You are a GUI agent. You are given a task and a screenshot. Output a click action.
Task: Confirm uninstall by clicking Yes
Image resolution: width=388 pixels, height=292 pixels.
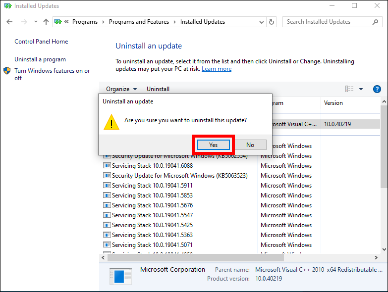213,145
